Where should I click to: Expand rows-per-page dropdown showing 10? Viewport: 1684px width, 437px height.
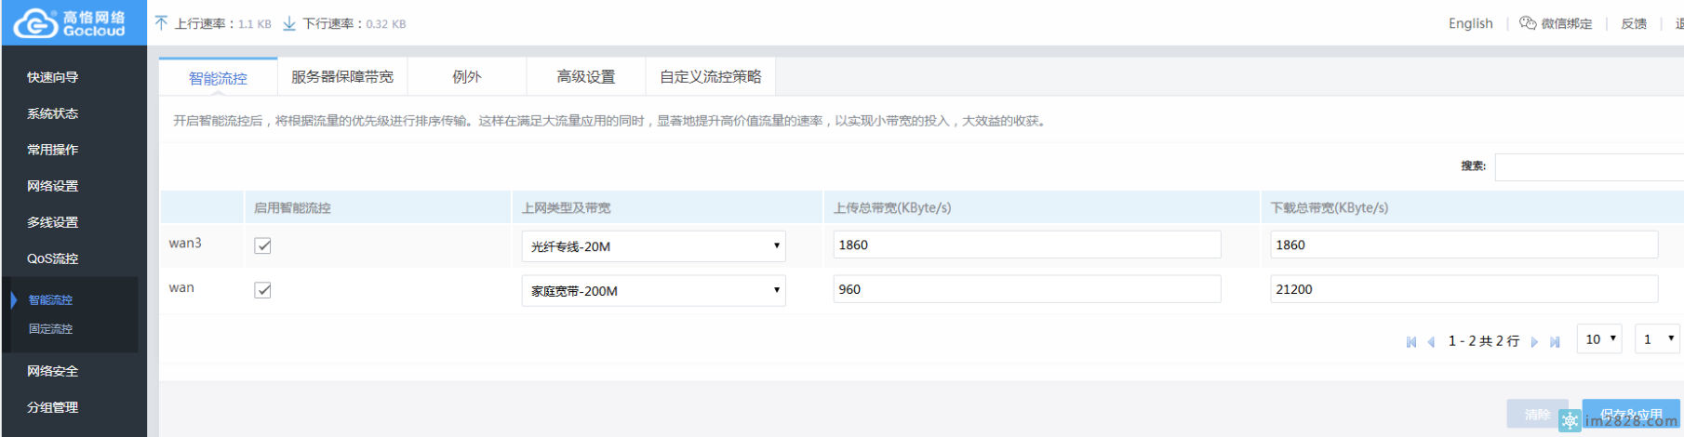[x=1599, y=339]
